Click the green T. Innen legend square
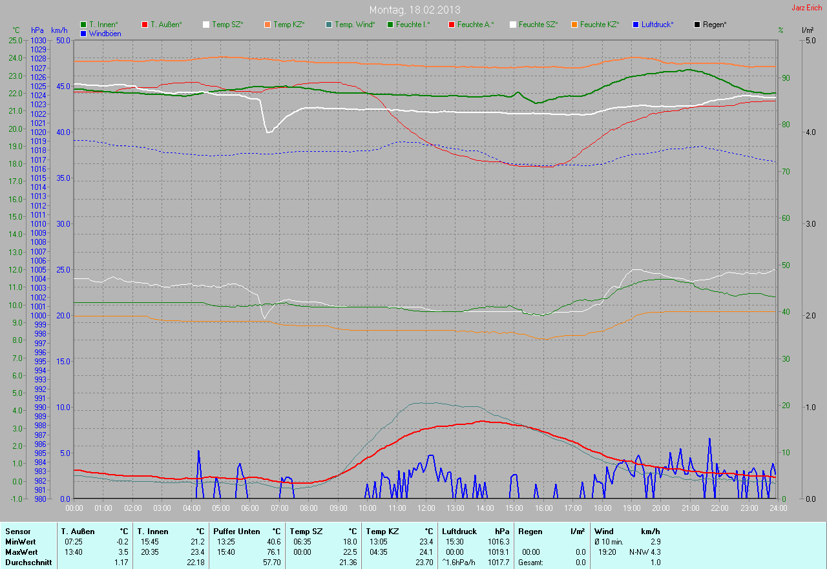Screen dimensions: 827x569 point(83,25)
